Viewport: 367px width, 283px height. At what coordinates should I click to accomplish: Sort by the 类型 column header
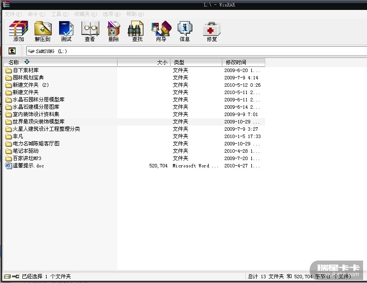[x=196, y=62]
